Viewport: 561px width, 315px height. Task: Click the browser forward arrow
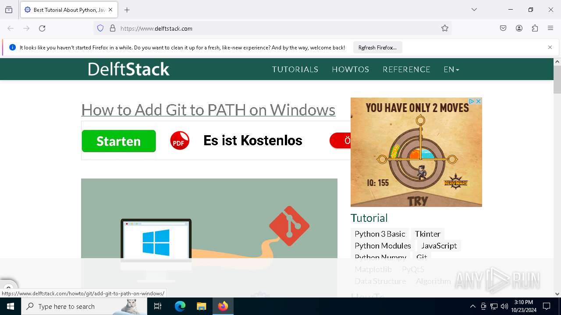click(x=26, y=28)
